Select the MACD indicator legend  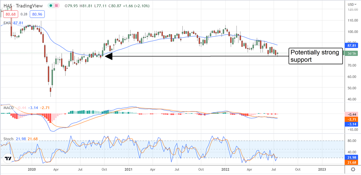pyautogui.click(x=8, y=107)
